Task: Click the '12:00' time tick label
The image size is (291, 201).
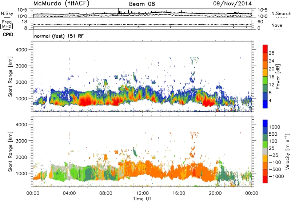Action: pos(142,193)
